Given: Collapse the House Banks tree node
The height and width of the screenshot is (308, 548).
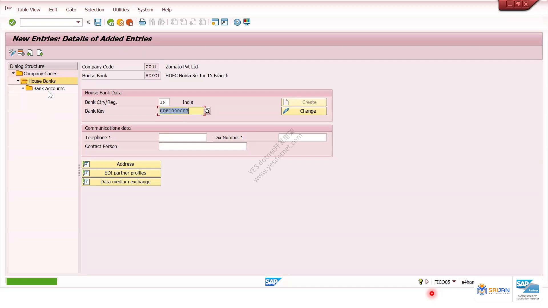Looking at the screenshot, I should point(18,81).
